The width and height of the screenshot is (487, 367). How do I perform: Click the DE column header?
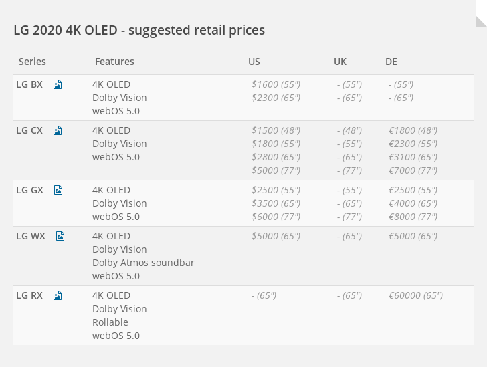391,62
